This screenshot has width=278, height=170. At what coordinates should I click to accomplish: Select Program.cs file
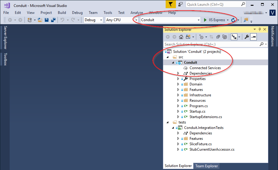pos(199,106)
